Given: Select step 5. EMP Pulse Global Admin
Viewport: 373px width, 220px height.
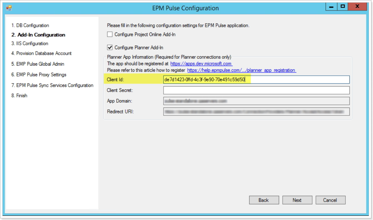Looking at the screenshot, I should pyautogui.click(x=37, y=64).
